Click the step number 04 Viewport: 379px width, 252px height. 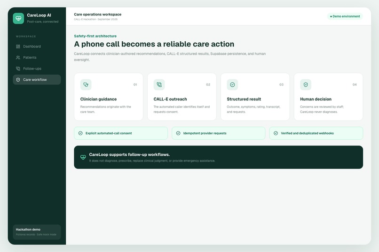point(355,84)
